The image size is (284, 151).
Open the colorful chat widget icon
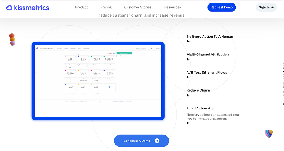click(269, 133)
